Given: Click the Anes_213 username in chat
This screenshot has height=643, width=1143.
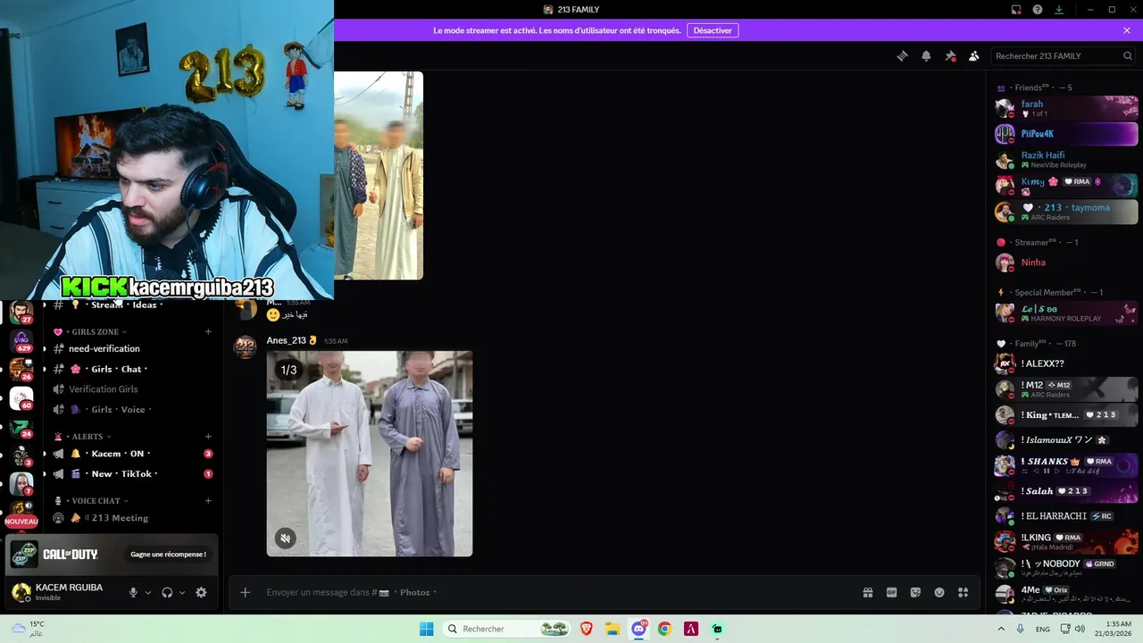Looking at the screenshot, I should coord(286,340).
